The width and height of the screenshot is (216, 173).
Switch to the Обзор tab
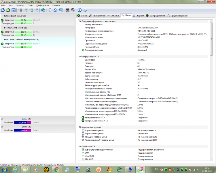pyautogui.click(x=82, y=16)
